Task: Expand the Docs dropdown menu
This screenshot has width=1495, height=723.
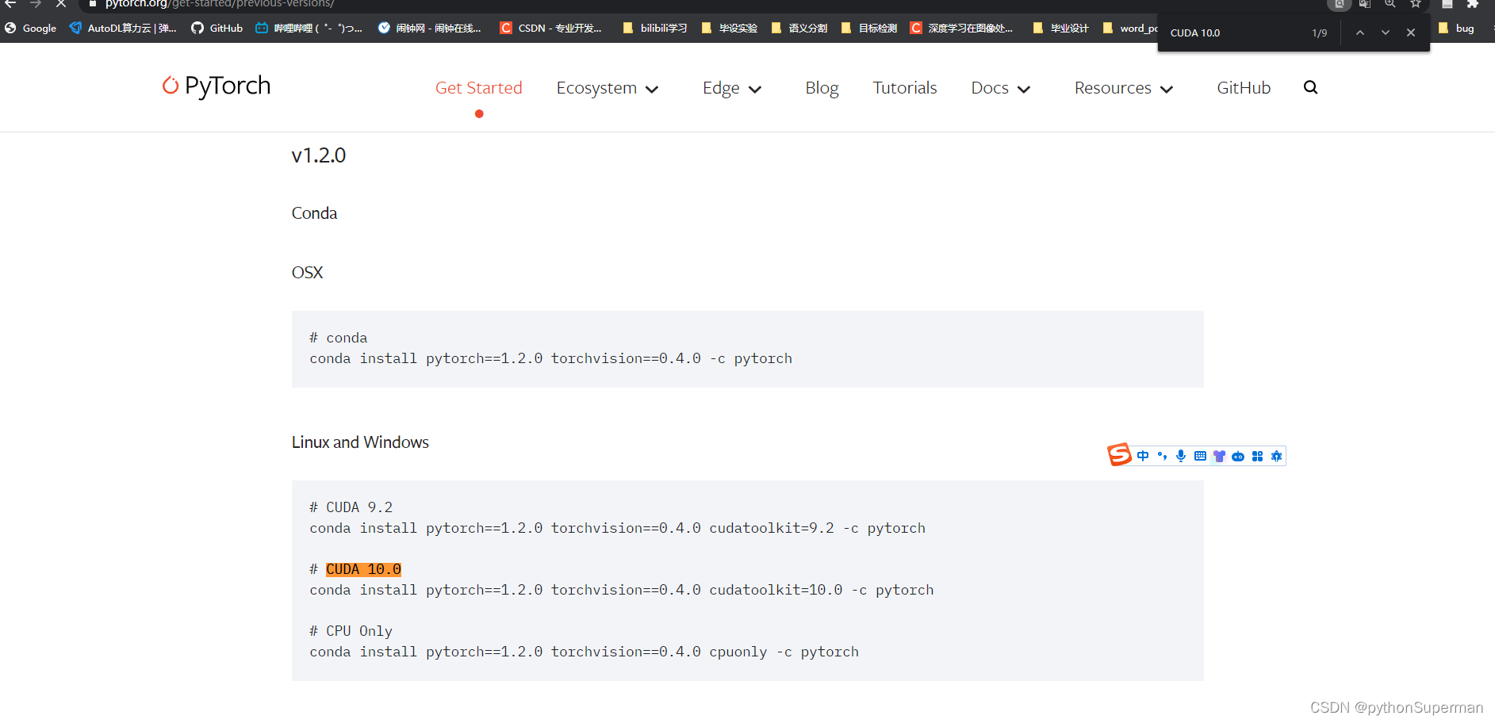Action: click(1001, 88)
